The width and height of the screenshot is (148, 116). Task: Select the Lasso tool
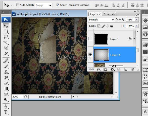(x=6, y=37)
